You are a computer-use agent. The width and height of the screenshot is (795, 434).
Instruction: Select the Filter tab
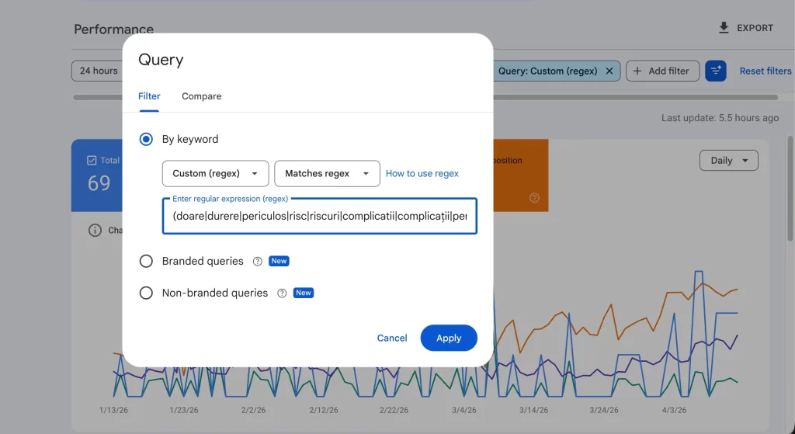tap(149, 96)
